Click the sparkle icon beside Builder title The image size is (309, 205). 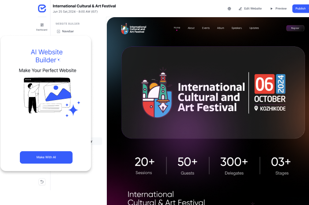(x=59, y=60)
